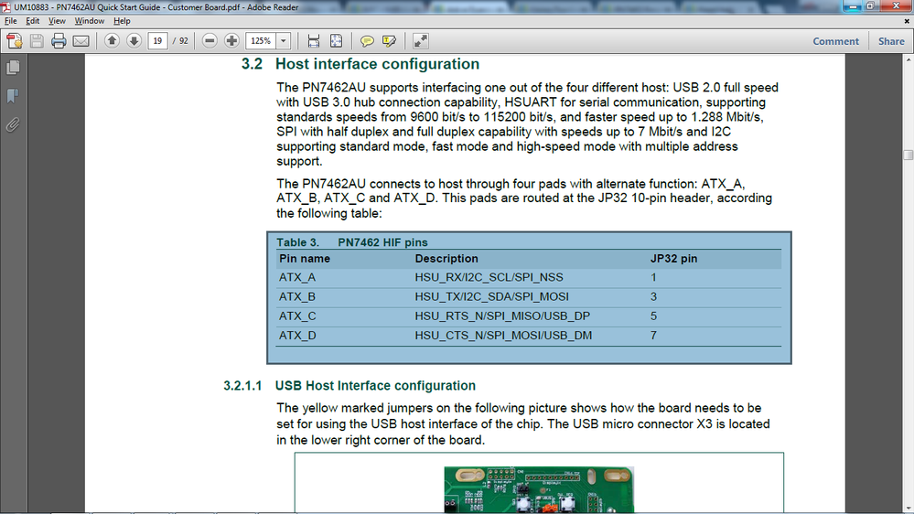Zoom in with the plus button

(x=231, y=41)
